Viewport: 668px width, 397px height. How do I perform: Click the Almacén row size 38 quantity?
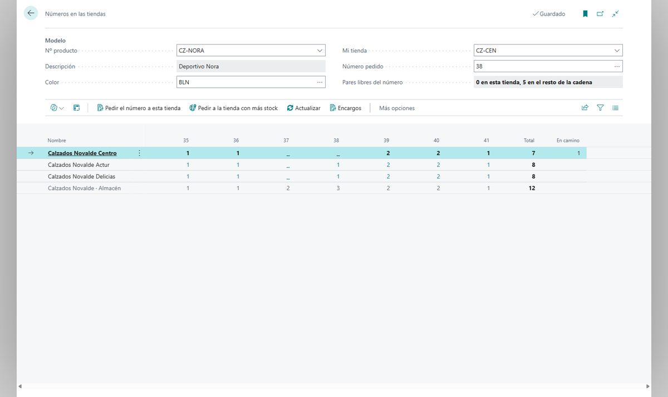pyautogui.click(x=338, y=188)
